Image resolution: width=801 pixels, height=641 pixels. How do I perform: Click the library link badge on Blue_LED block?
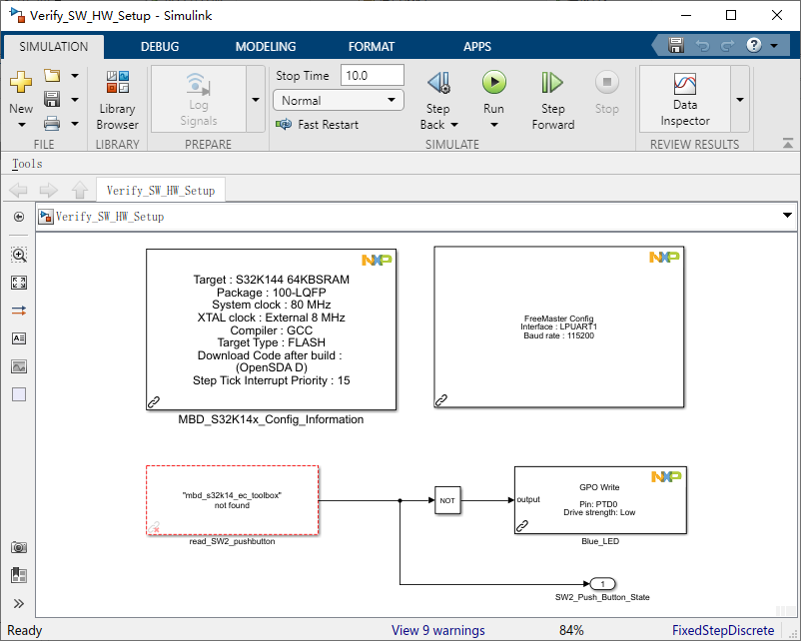(x=522, y=525)
